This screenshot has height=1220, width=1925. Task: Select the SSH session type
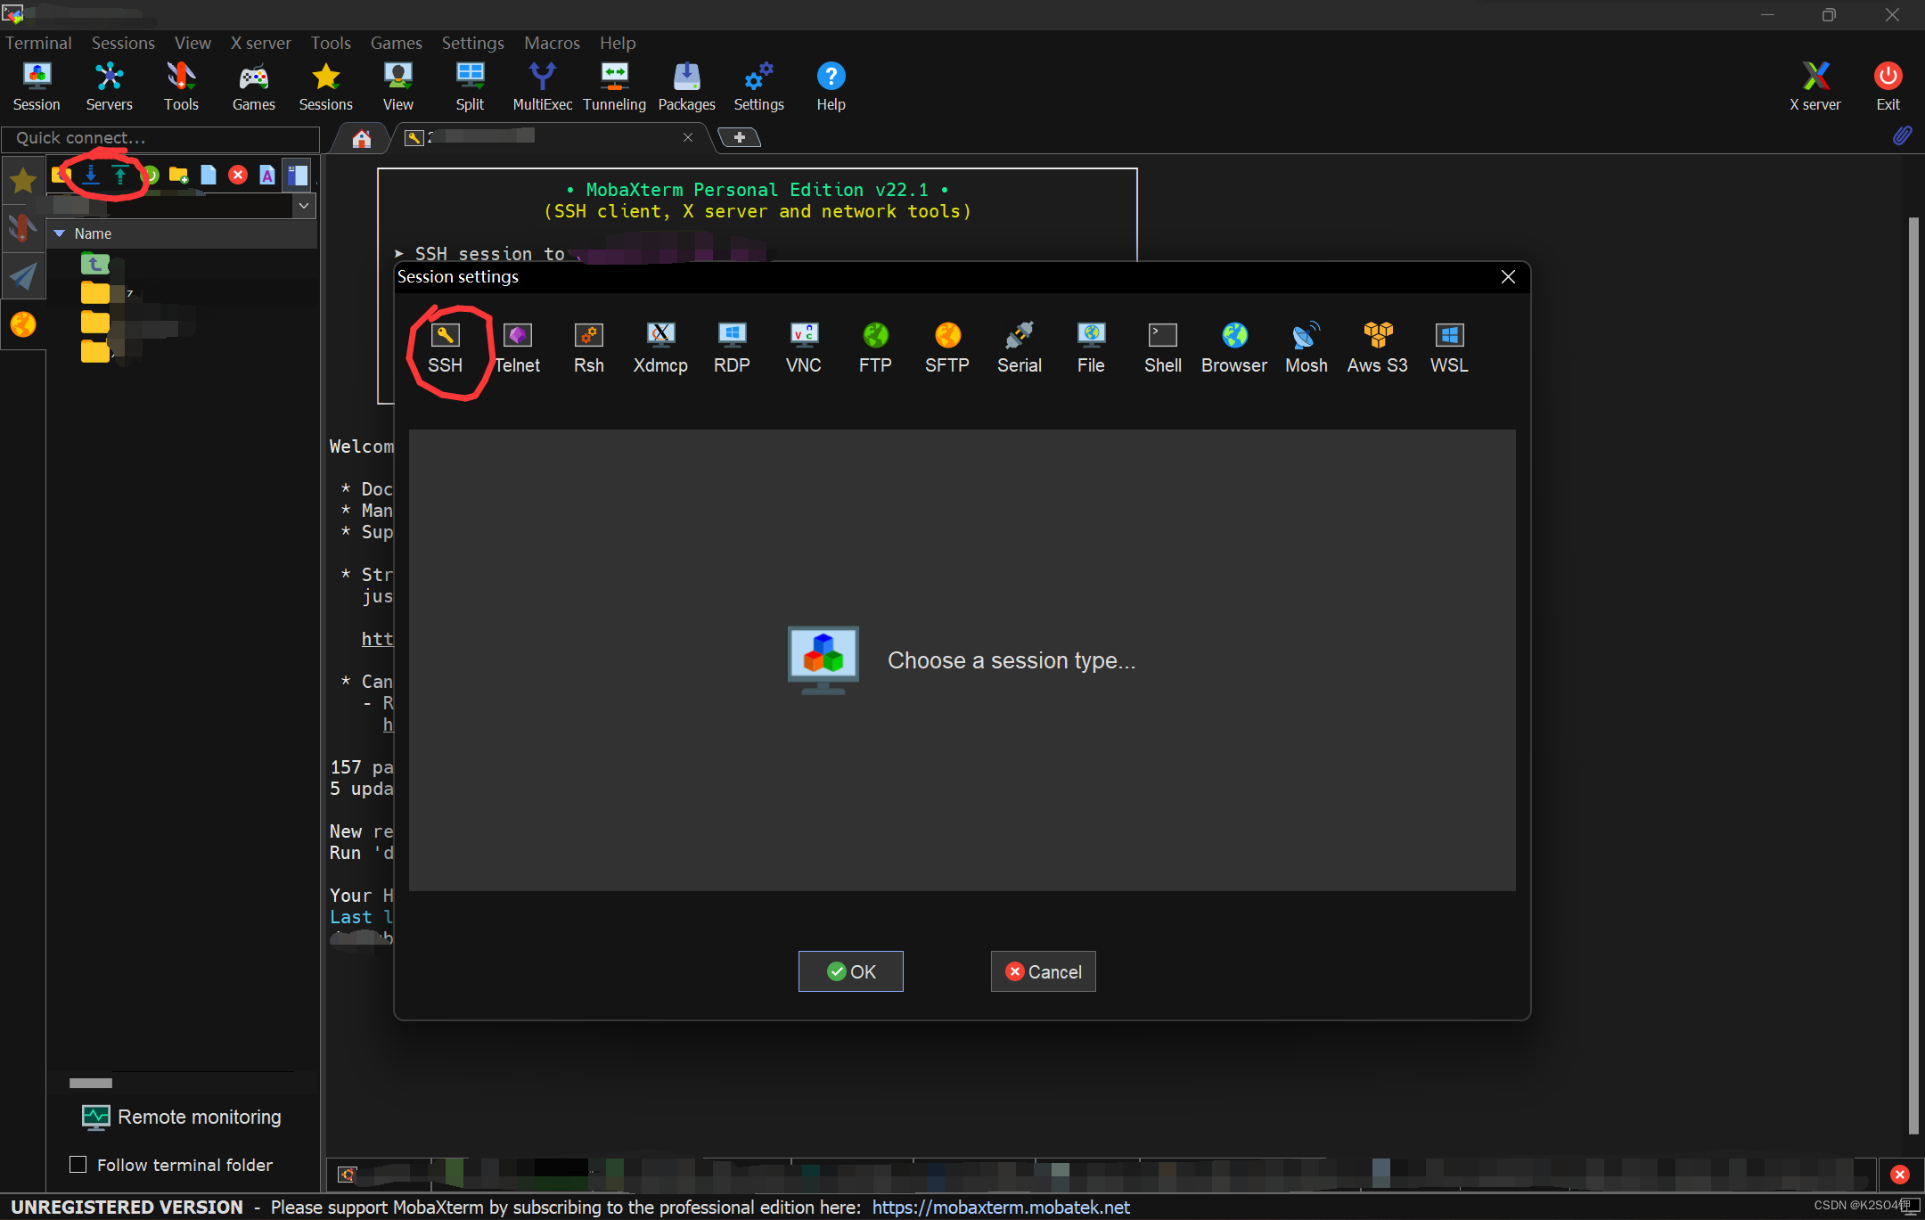(445, 348)
